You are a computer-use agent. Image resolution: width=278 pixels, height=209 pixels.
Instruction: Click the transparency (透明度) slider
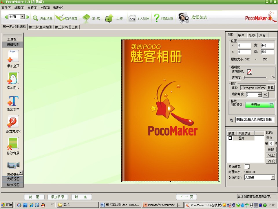point(255,78)
